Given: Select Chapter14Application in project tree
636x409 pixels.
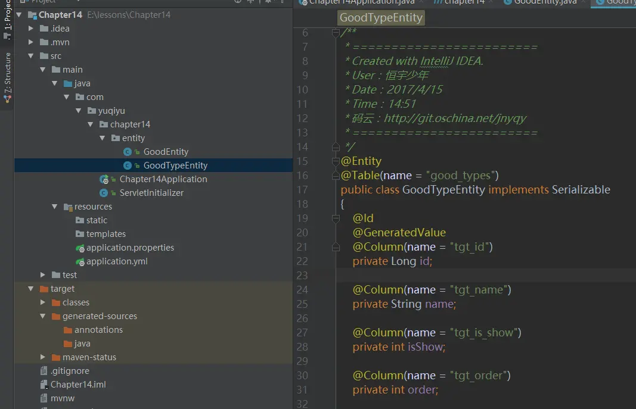Looking at the screenshot, I should click(163, 179).
